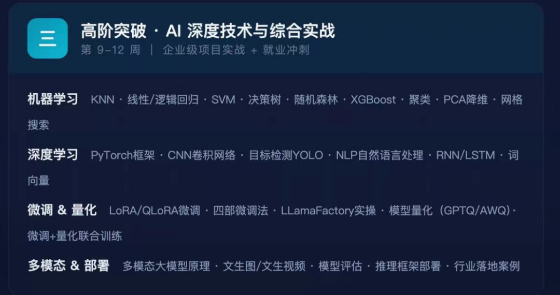
Task: Select the 随机森林 topic
Action: (x=316, y=100)
